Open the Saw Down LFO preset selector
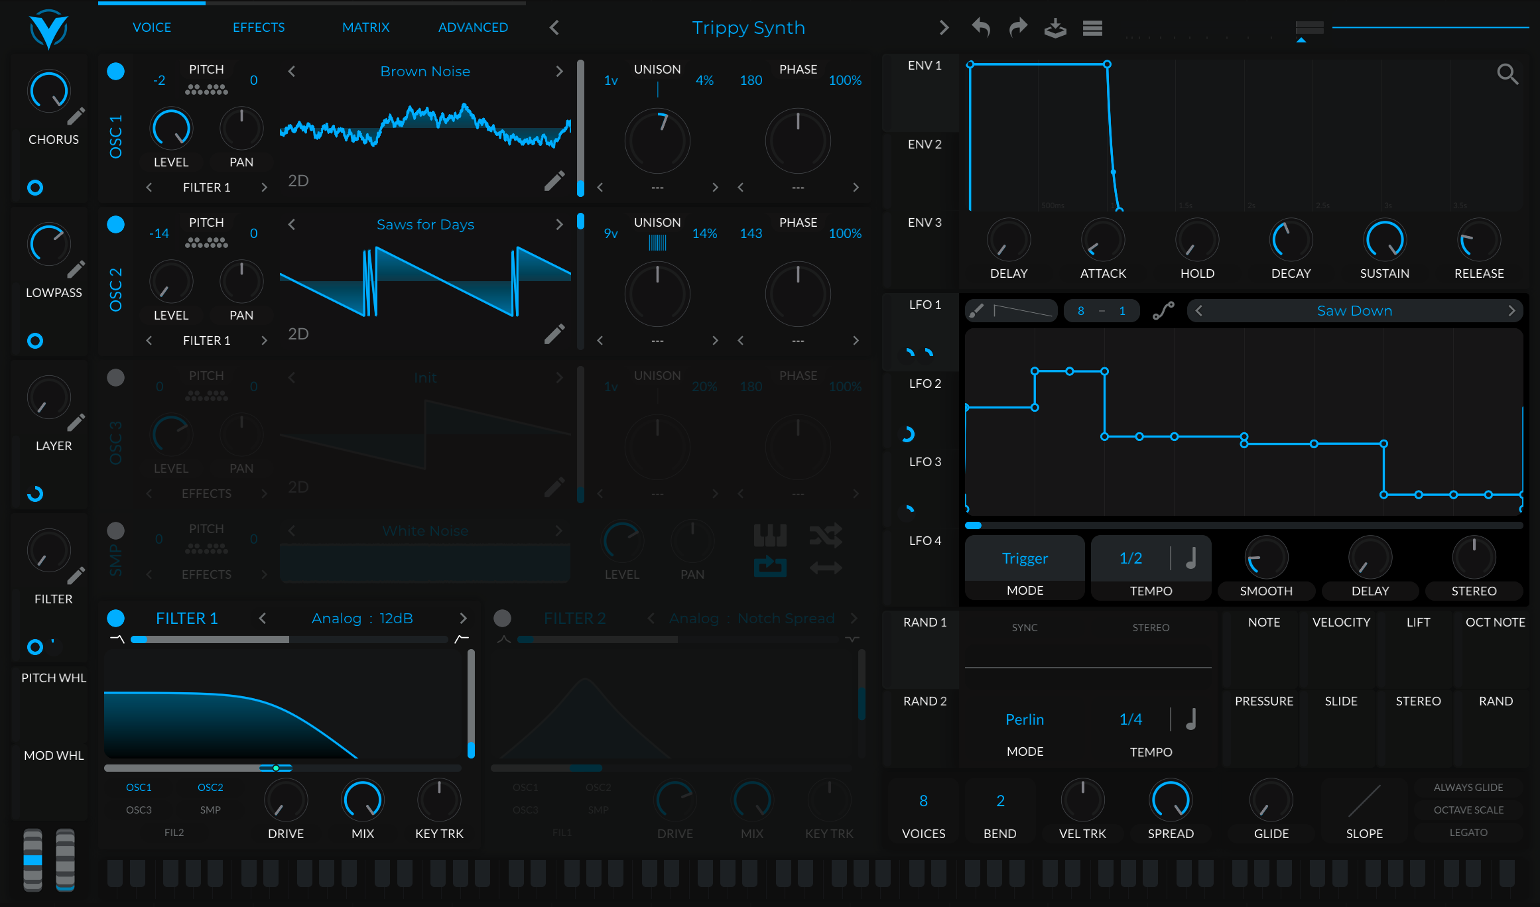Viewport: 1540px width, 907px height. 1354,310
